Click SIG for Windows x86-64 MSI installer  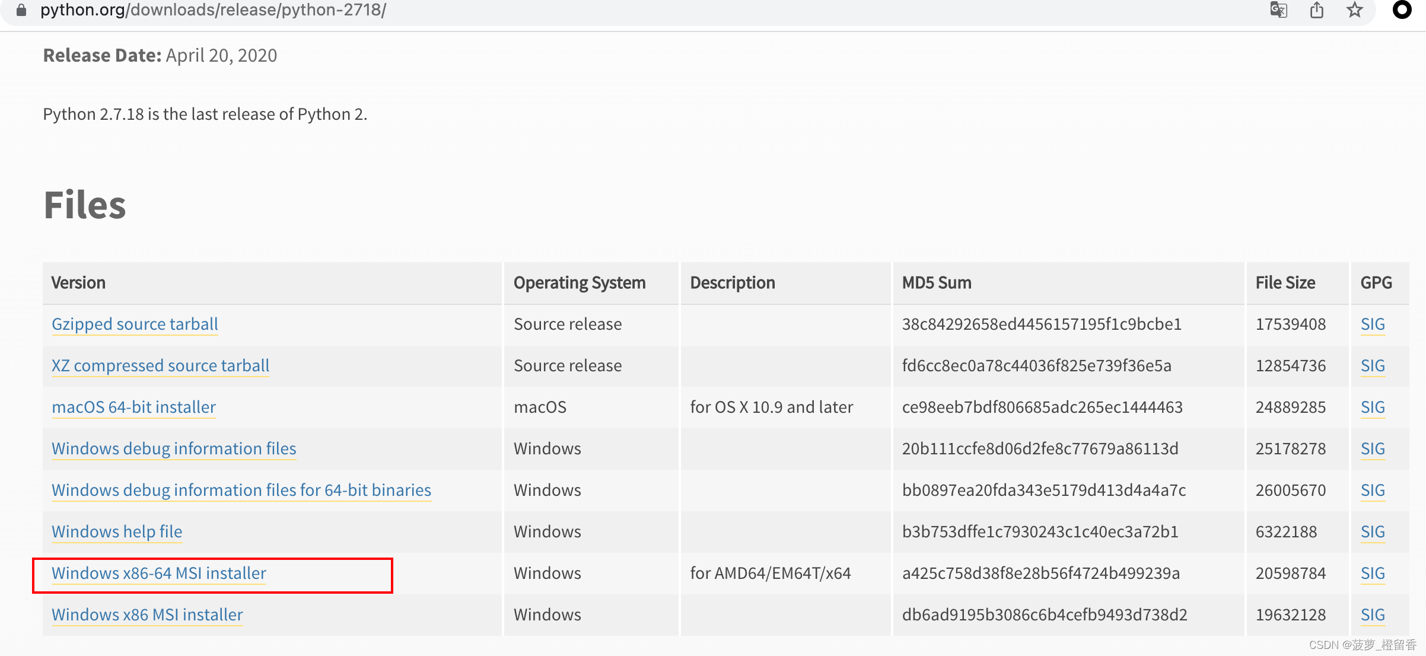(1372, 574)
